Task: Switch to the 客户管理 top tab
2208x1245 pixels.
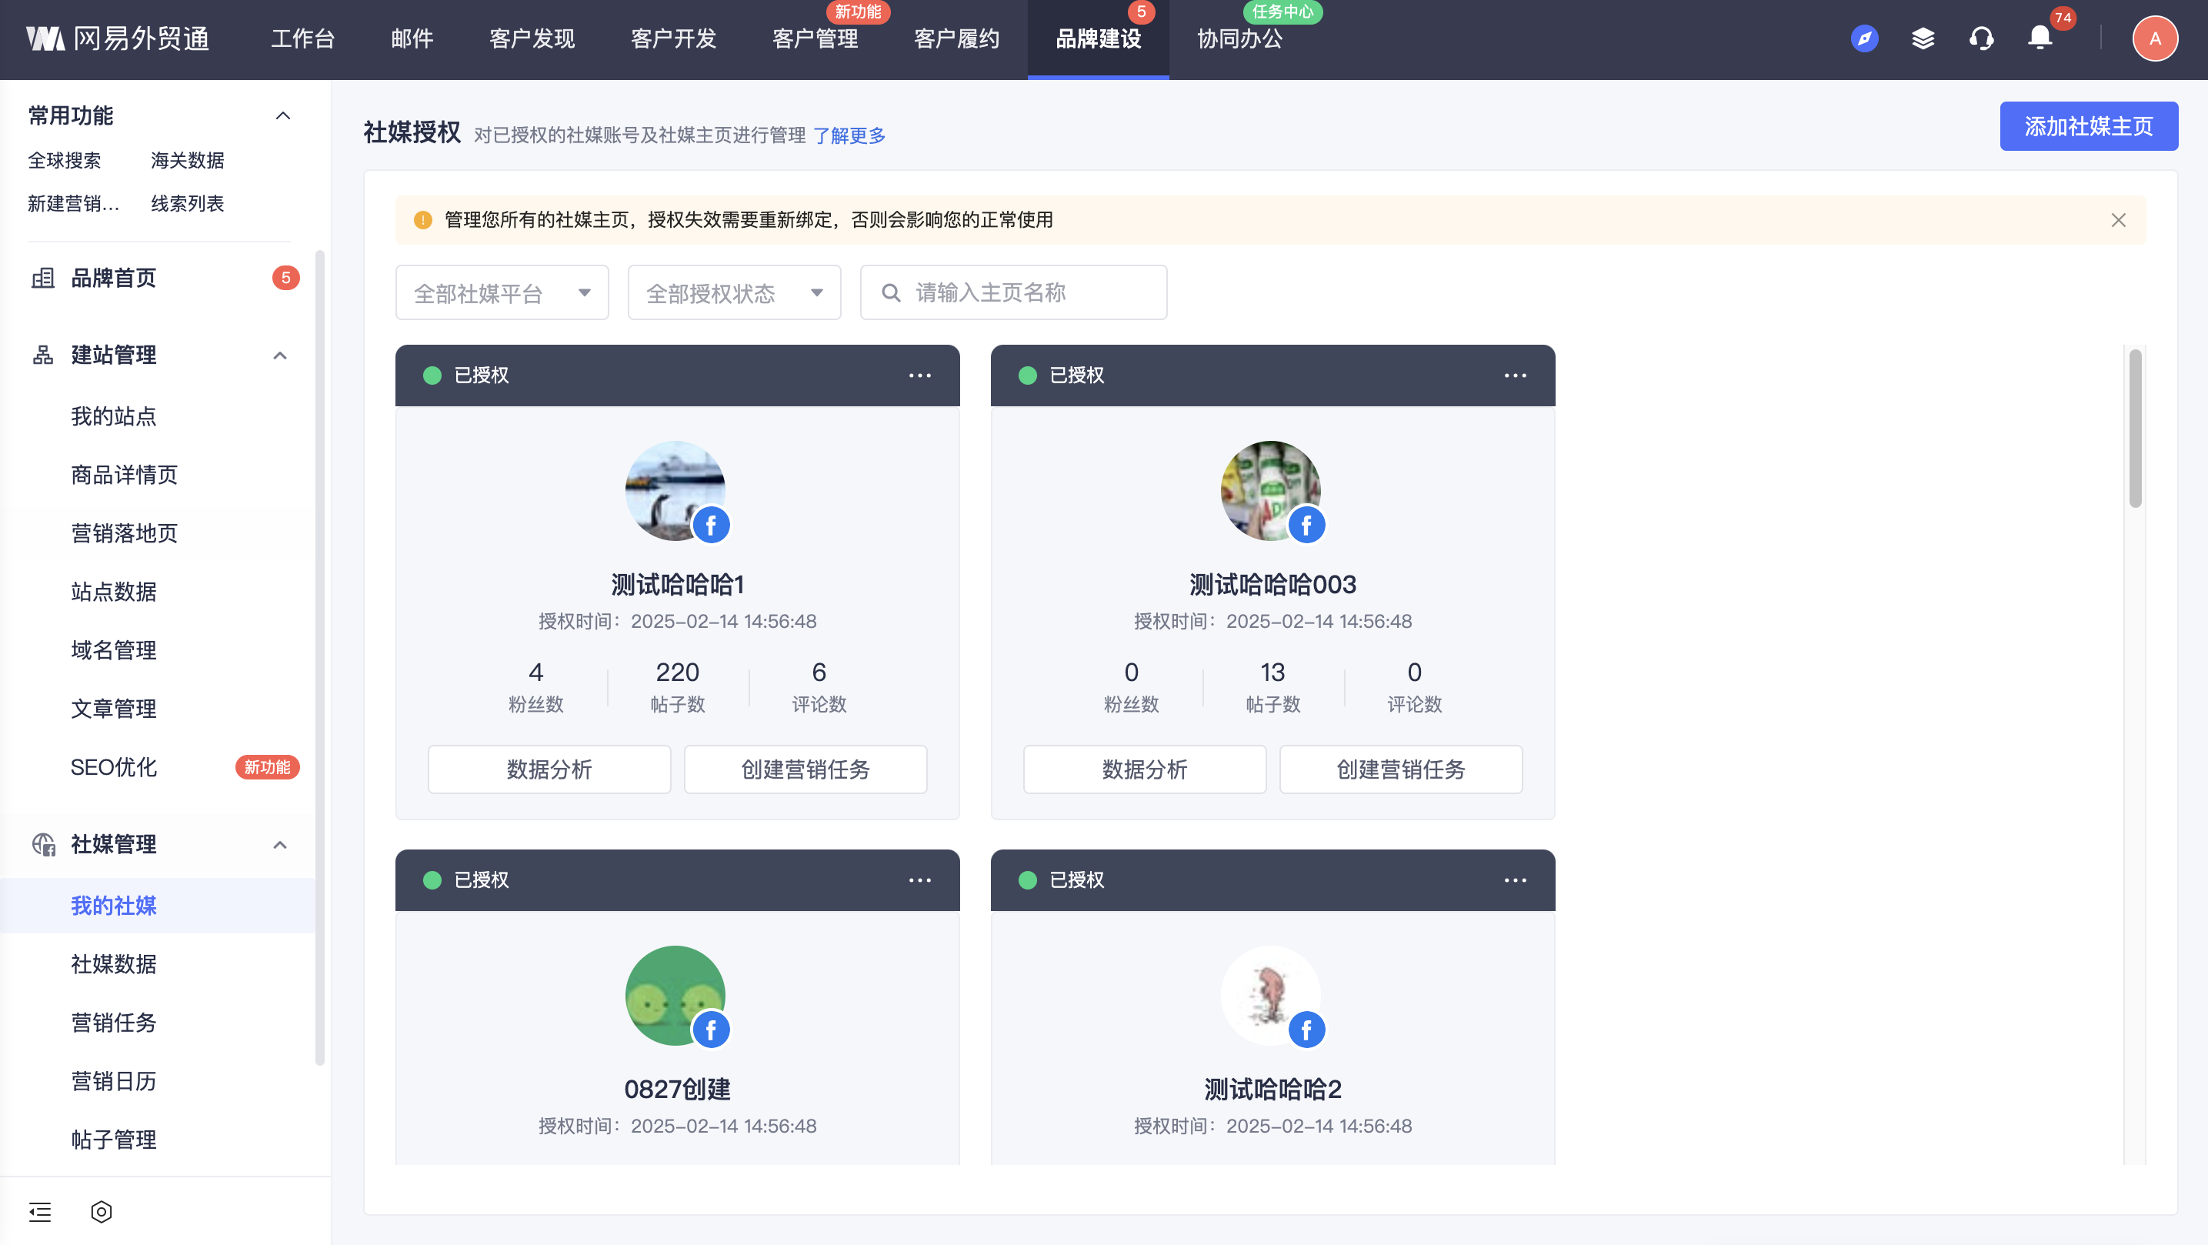Action: [x=814, y=39]
